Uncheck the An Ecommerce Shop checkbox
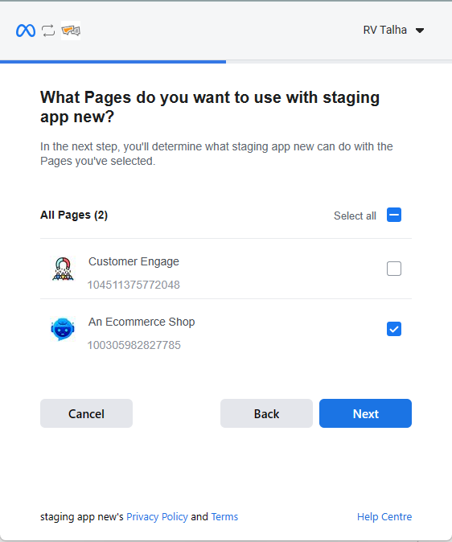 (394, 329)
